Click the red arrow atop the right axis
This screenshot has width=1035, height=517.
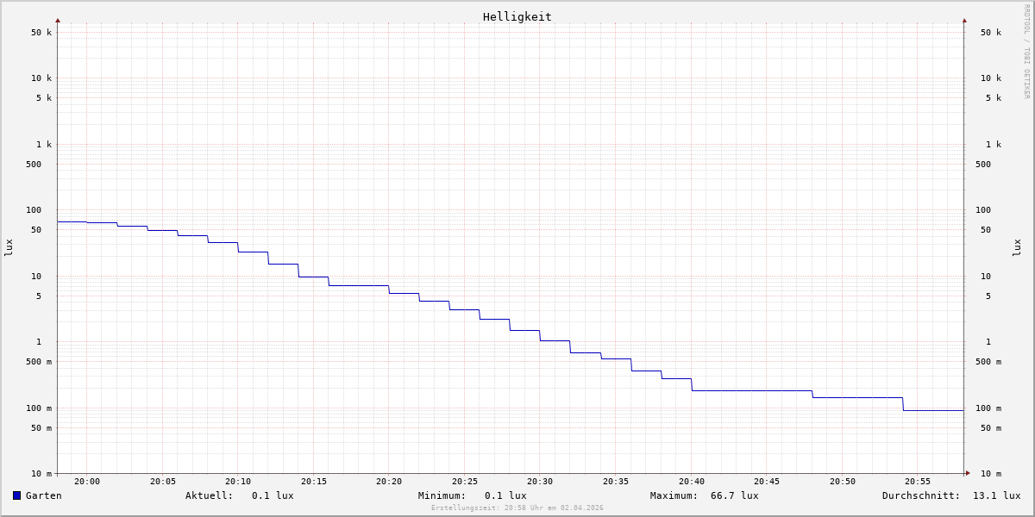click(x=964, y=20)
